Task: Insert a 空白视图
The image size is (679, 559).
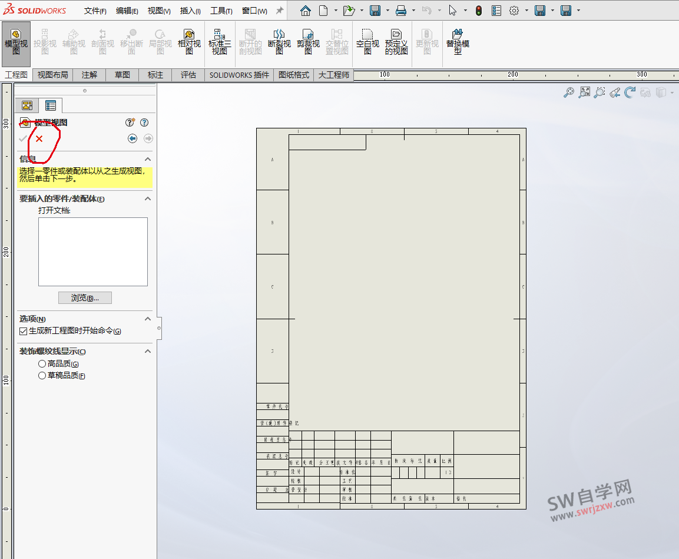Action: (368, 42)
